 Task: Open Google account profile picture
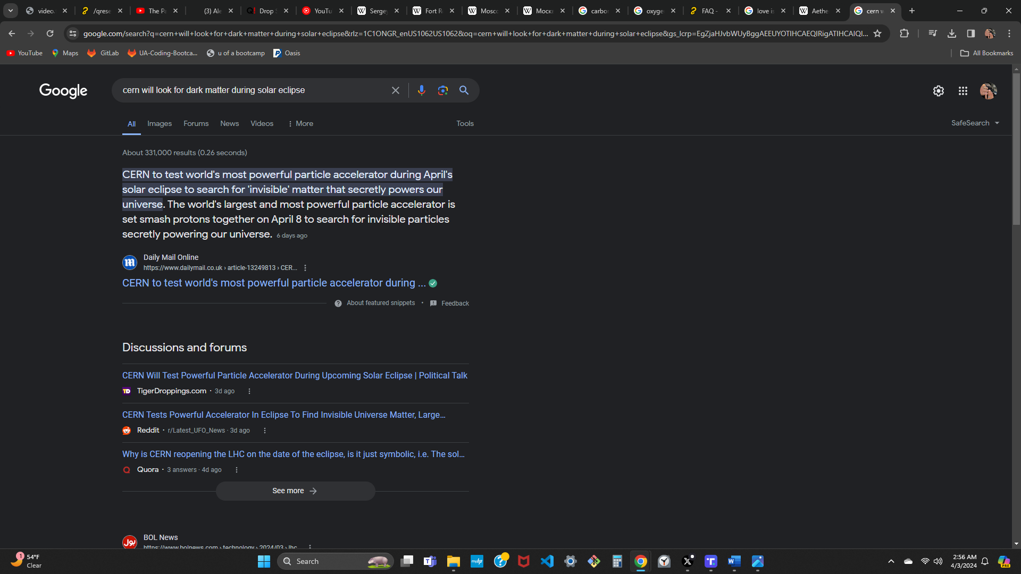point(989,91)
